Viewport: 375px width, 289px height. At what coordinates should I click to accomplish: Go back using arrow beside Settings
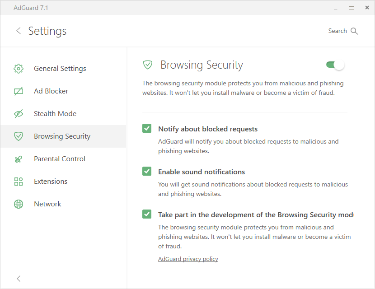tap(19, 31)
